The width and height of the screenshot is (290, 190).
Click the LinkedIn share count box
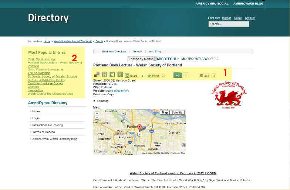pos(142,76)
